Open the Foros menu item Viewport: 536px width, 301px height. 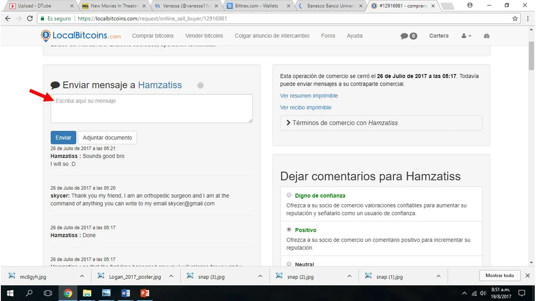328,36
